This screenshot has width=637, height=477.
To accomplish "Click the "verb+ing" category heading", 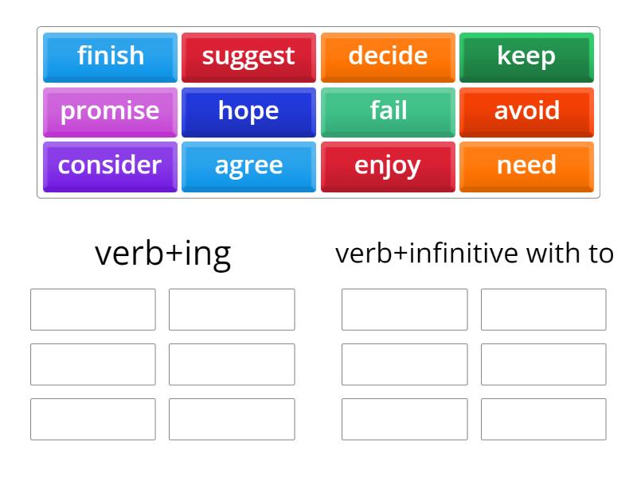I will pyautogui.click(x=162, y=253).
